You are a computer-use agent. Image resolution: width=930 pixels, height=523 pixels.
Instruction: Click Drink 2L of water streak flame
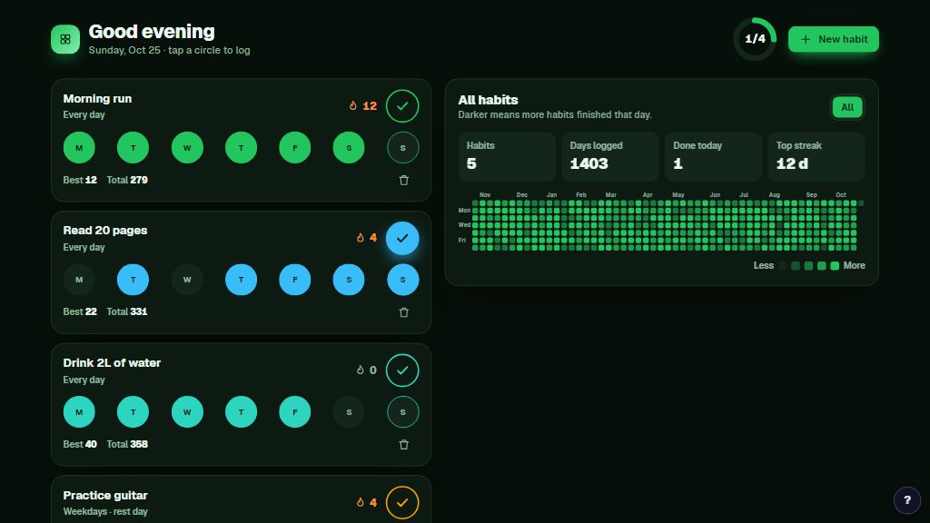click(360, 370)
